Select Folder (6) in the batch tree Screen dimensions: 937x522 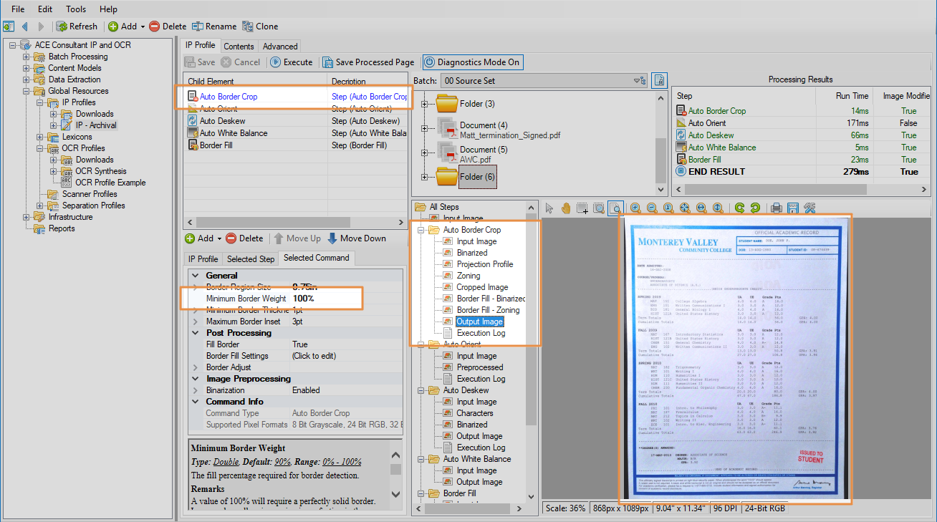click(477, 177)
